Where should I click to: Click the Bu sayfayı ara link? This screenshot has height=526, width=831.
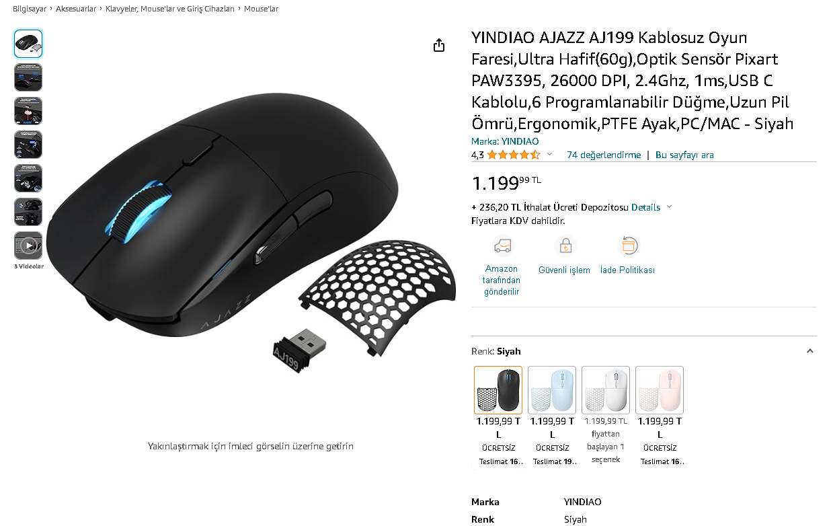[x=684, y=155]
